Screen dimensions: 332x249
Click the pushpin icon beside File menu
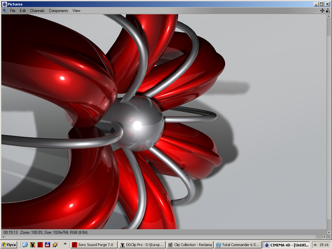(5, 11)
